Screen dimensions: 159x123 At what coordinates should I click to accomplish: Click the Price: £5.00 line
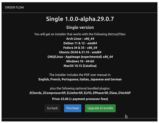[80, 99]
